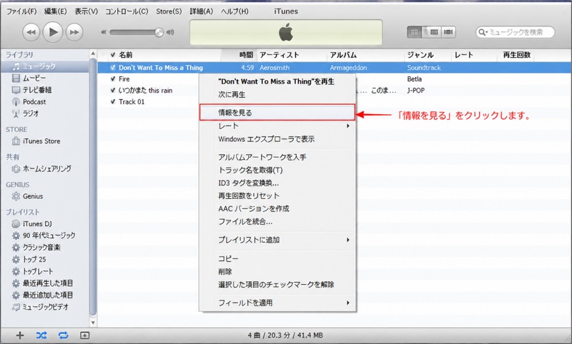Uncheck the Fire track checkbox

[x=113, y=79]
